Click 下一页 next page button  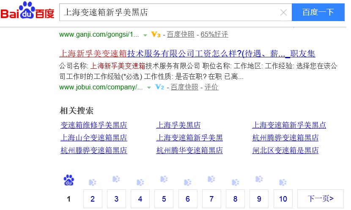[x=321, y=199]
